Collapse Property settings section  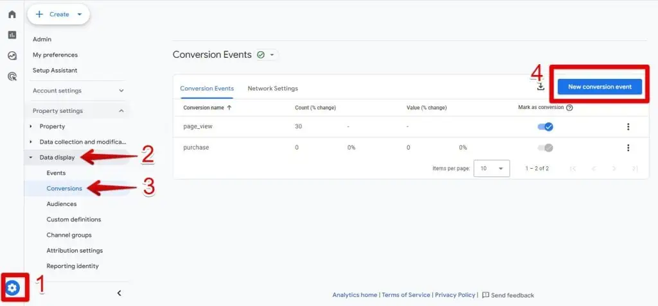click(78, 111)
